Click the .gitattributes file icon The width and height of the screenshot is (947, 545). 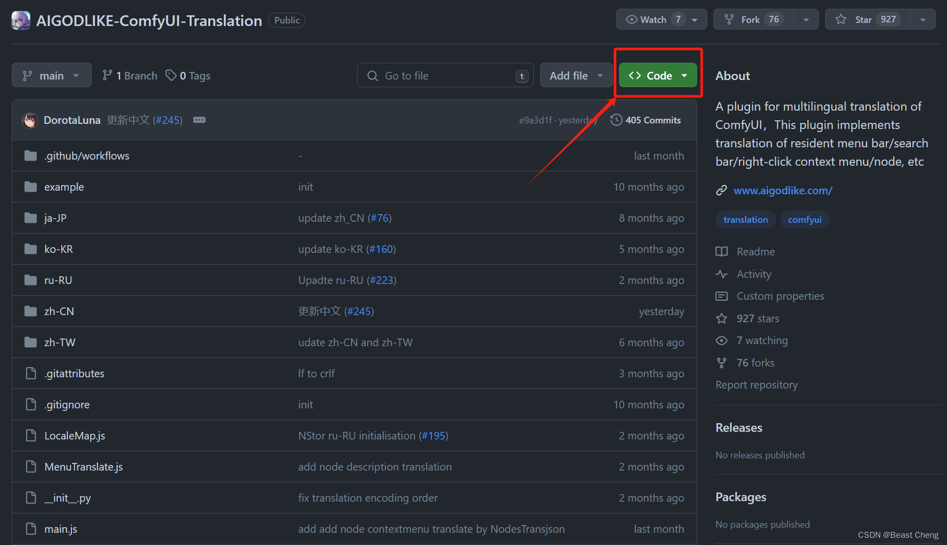point(31,374)
